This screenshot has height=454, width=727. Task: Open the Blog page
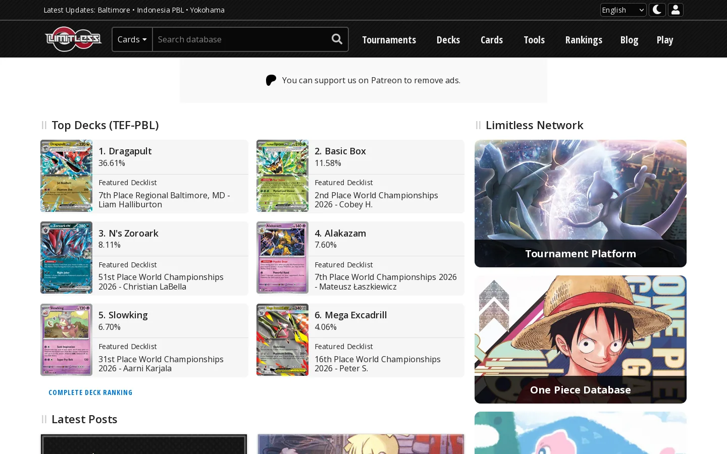tap(629, 40)
